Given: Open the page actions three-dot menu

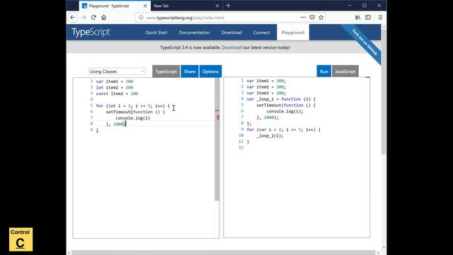Looking at the screenshot, I should (x=303, y=17).
